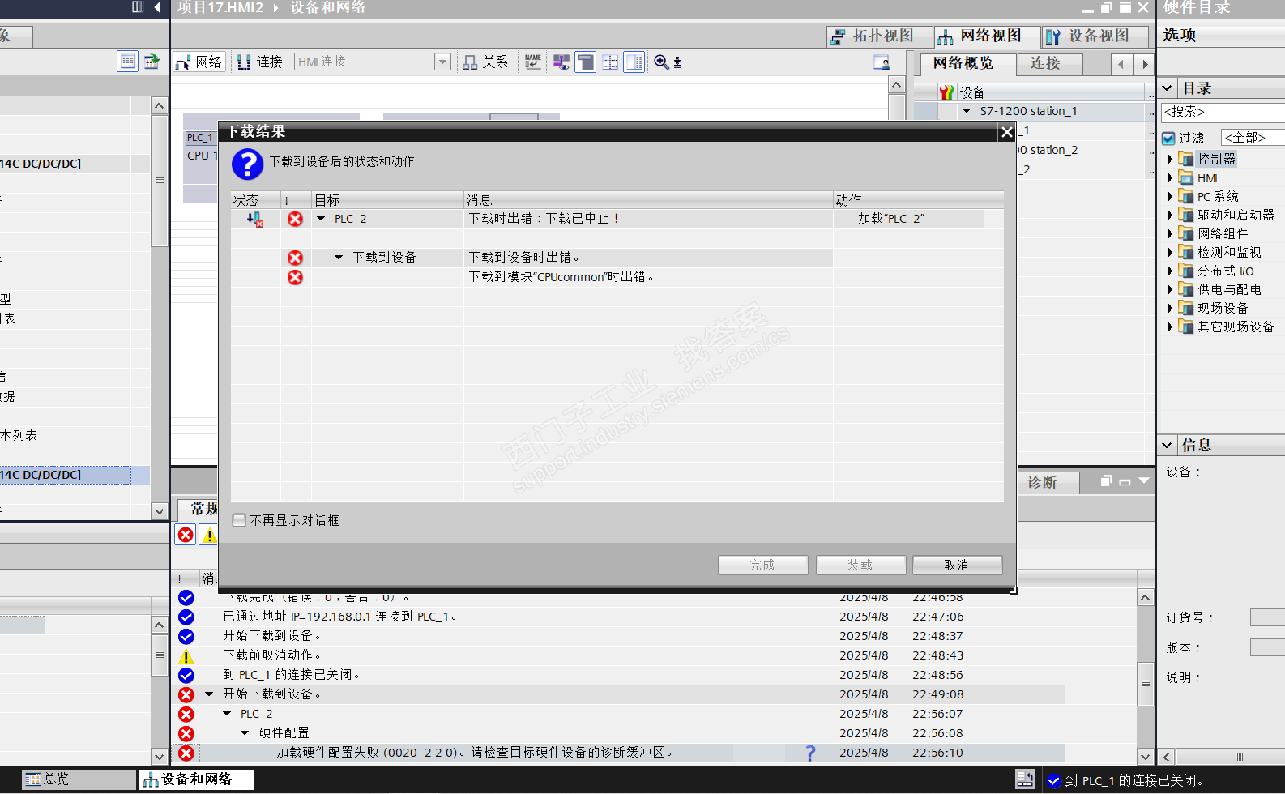Close the 下载结果 dialog with X
Viewport: 1285px width, 794px height.
tap(1006, 131)
